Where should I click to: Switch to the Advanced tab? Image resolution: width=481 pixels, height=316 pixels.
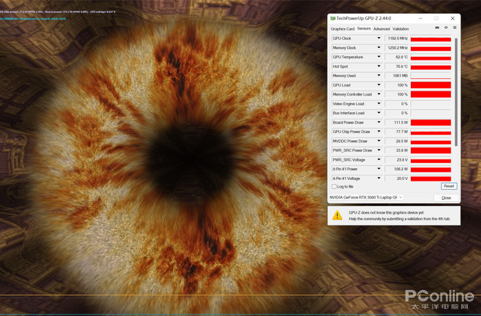point(381,29)
